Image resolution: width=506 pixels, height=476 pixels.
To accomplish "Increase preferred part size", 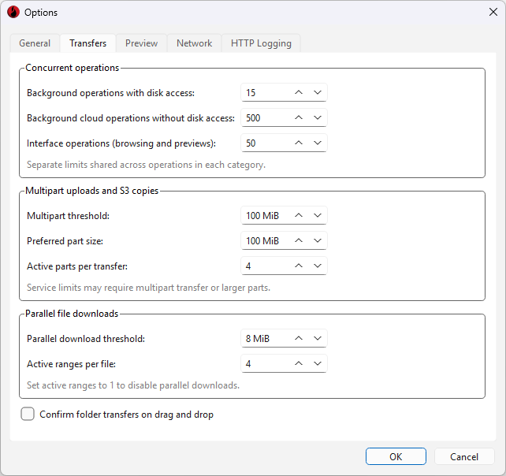I will (299, 240).
